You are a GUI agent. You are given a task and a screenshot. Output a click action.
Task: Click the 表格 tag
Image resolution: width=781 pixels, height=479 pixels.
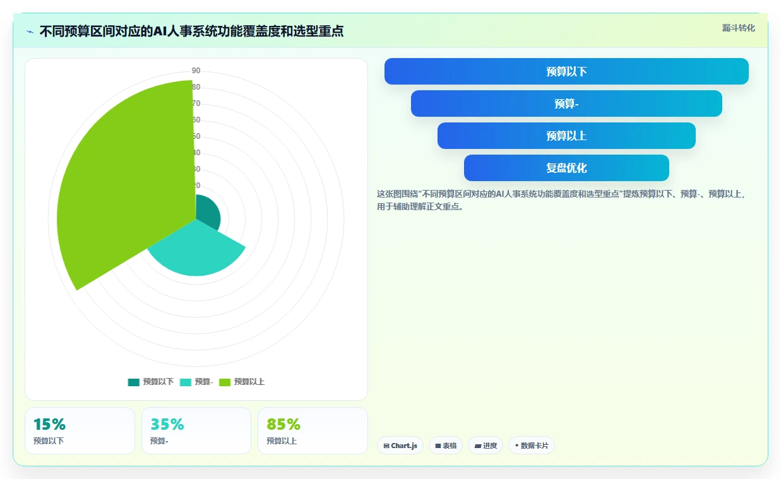[446, 446]
